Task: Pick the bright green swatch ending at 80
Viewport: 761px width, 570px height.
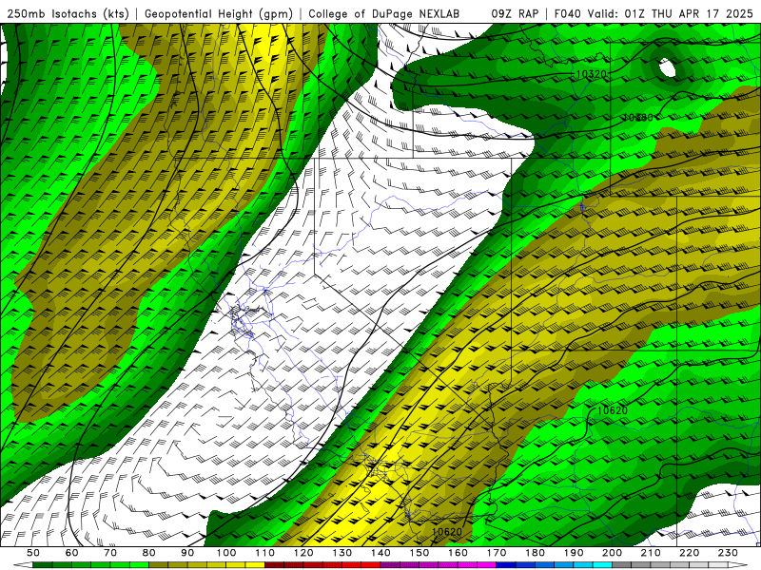Action: click(139, 565)
